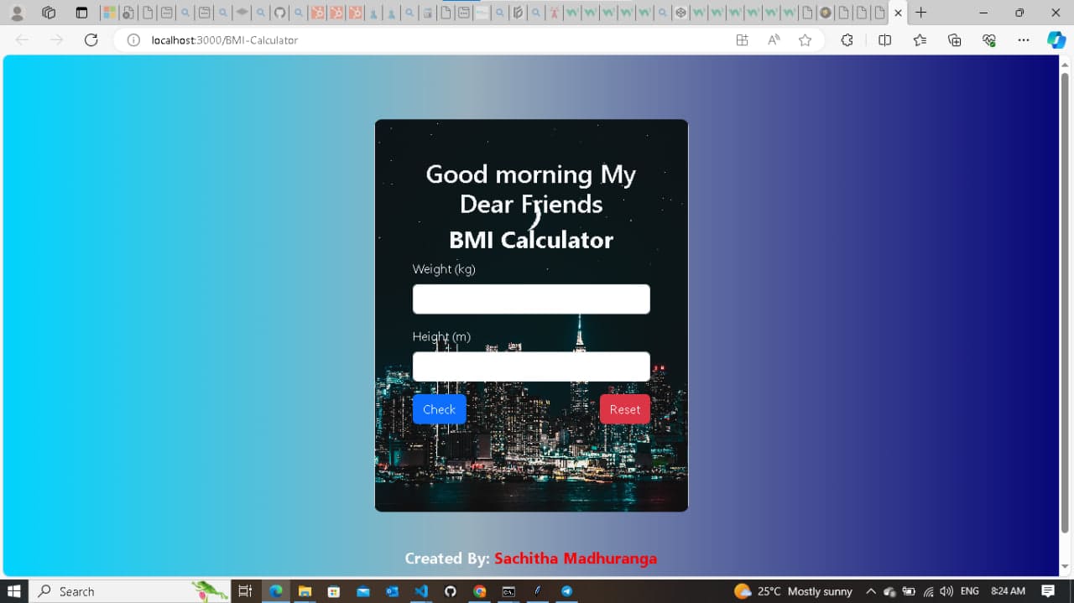
Task: Launch Copilot from the browser toolbar
Action: pyautogui.click(x=1056, y=40)
